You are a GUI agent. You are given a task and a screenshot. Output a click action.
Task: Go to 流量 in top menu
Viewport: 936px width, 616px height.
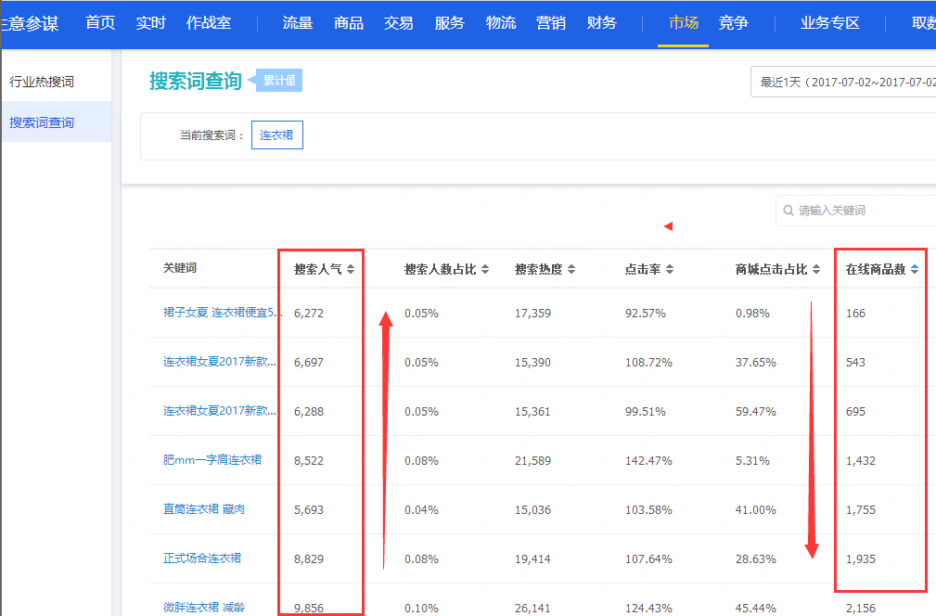click(x=298, y=23)
